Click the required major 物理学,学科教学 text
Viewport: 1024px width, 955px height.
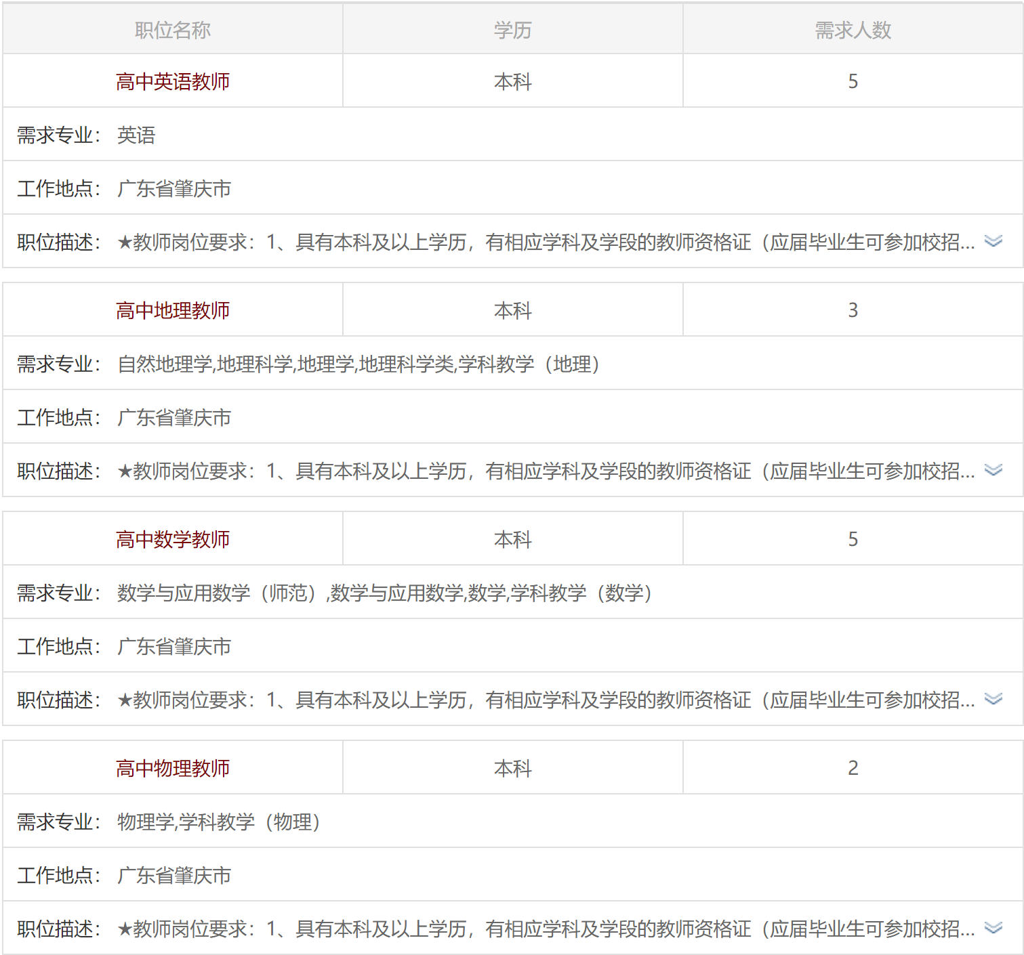(x=218, y=822)
